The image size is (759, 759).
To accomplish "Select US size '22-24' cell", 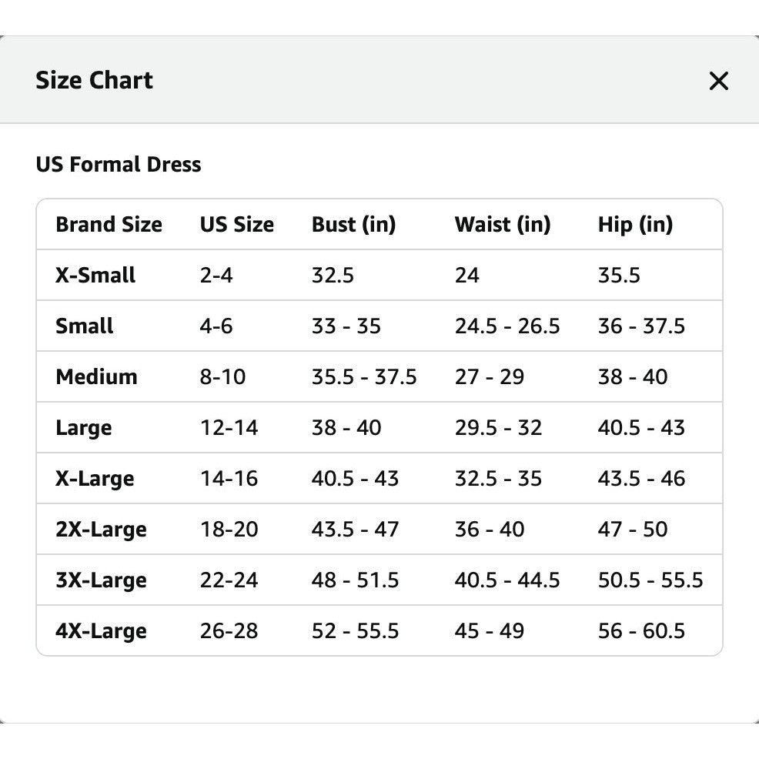I will [x=229, y=580].
